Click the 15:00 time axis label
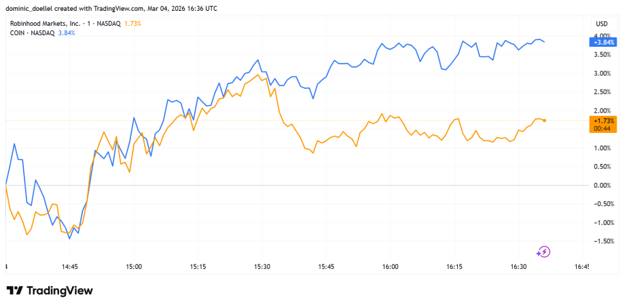Viewport: 625px width, 307px height. pos(133,267)
